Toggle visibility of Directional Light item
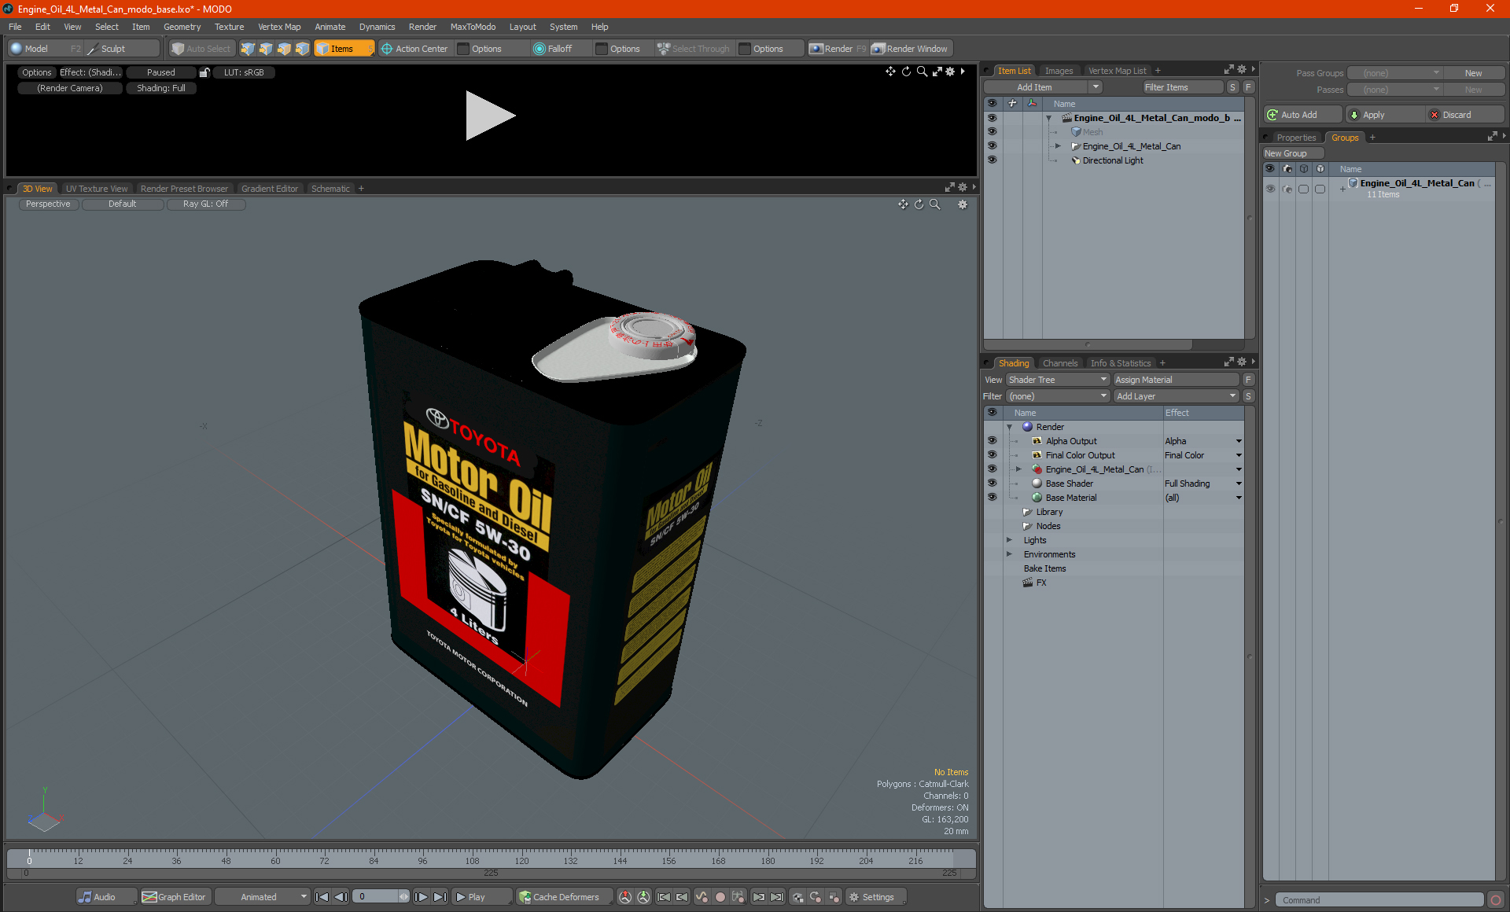Screen dimensions: 1510x912 click(x=992, y=160)
